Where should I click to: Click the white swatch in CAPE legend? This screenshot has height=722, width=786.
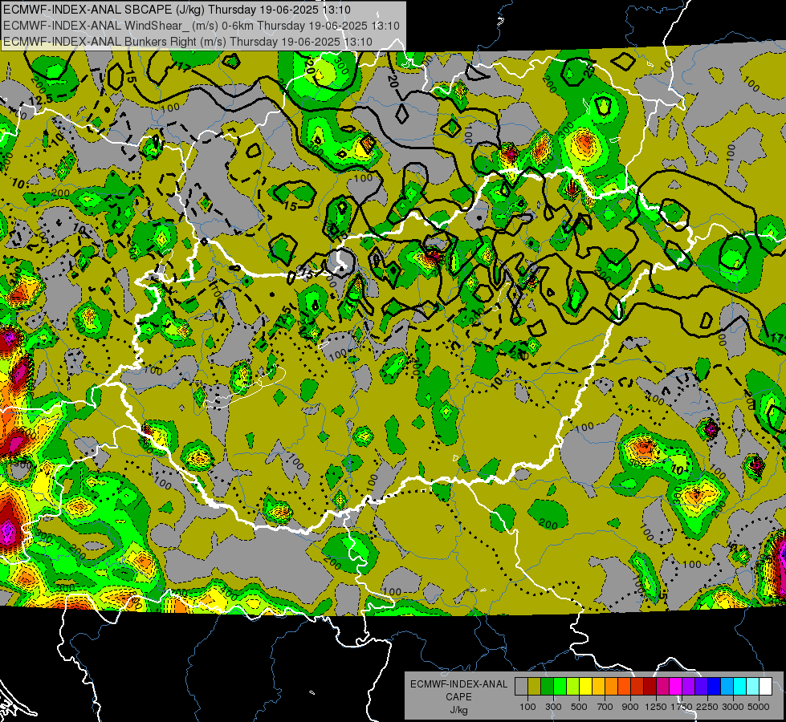(x=765, y=687)
